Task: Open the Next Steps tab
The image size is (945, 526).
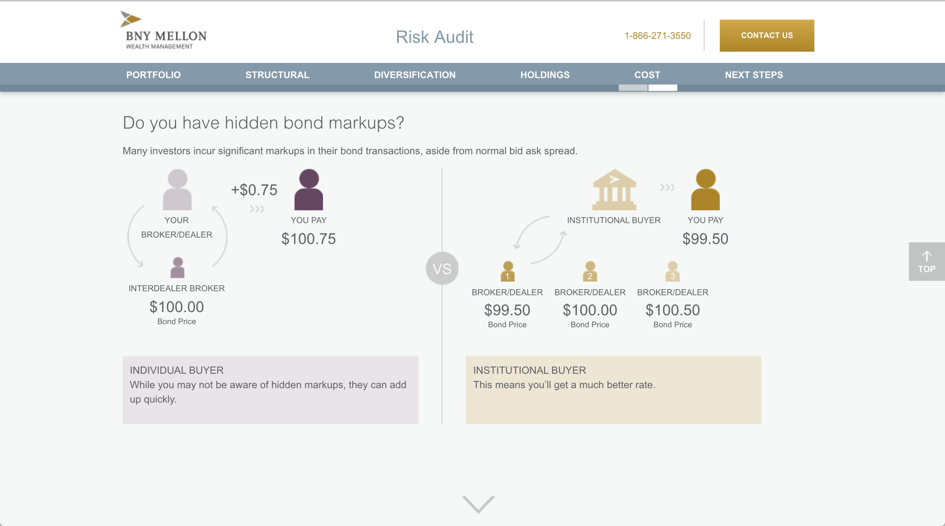Action: click(x=754, y=75)
